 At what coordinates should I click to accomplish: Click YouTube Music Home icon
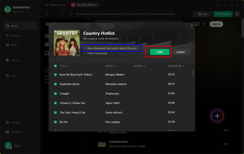(x=47, y=36)
